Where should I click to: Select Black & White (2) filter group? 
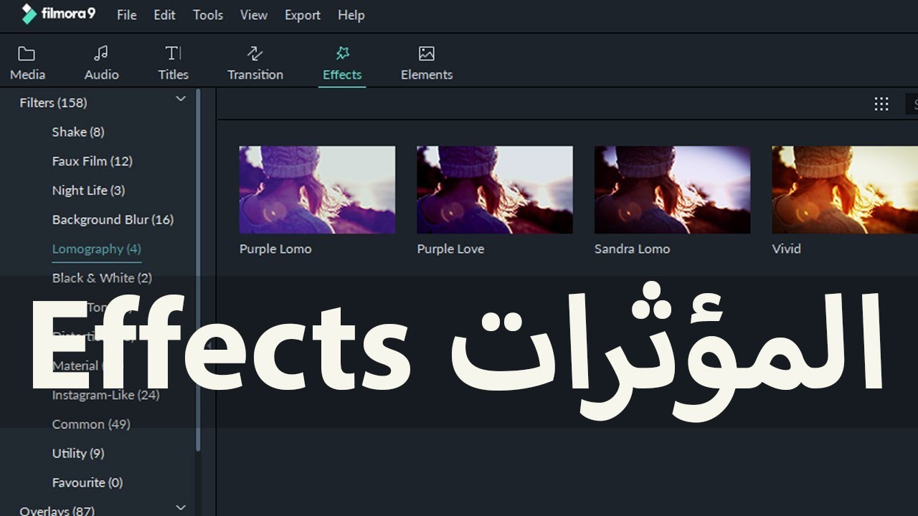[102, 278]
